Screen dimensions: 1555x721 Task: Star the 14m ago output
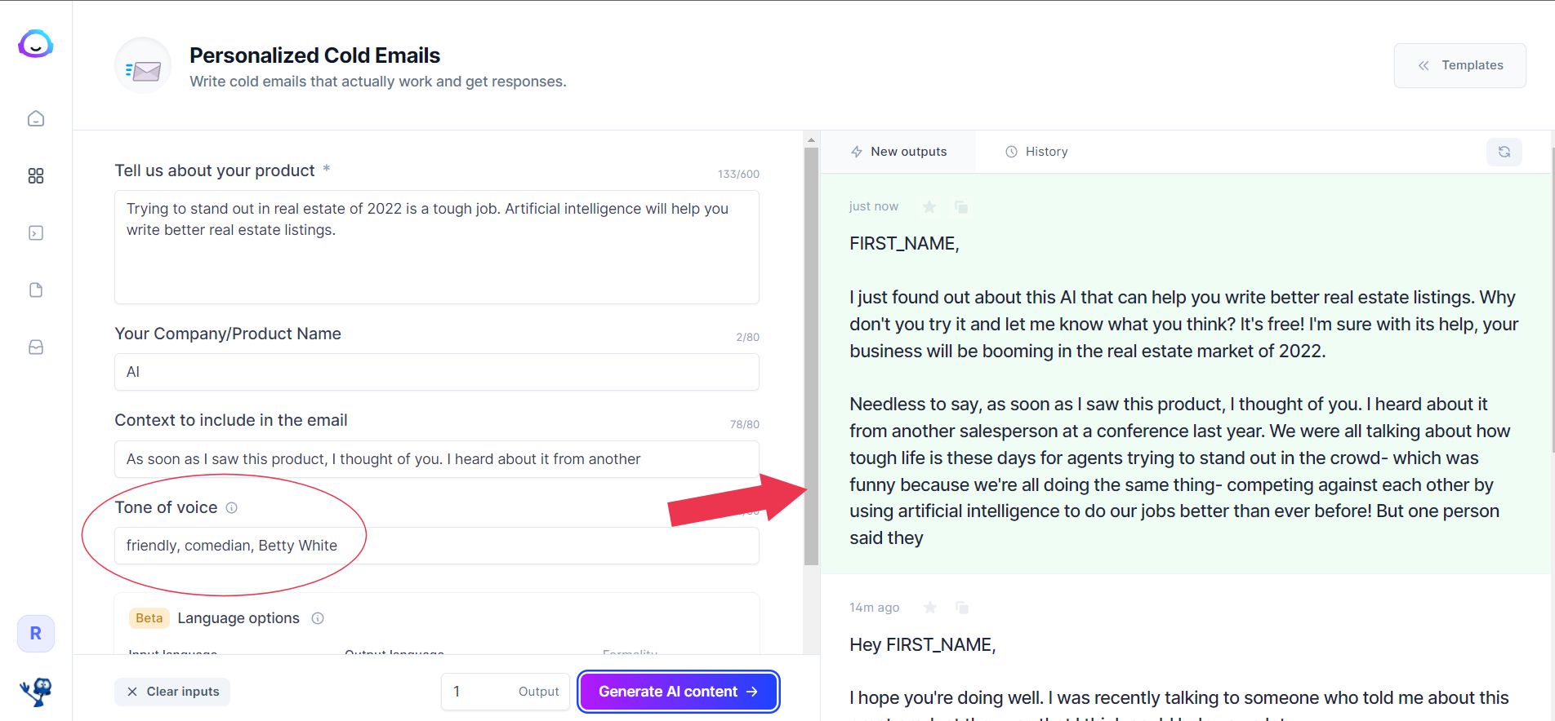pos(929,608)
